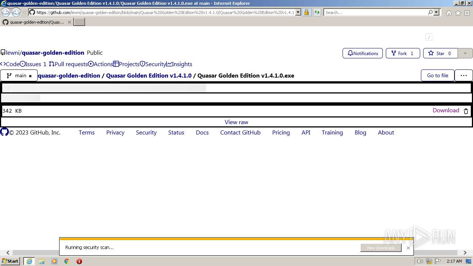Open the file explorer taskbar icon
The height and width of the screenshot is (266, 473).
point(42,261)
